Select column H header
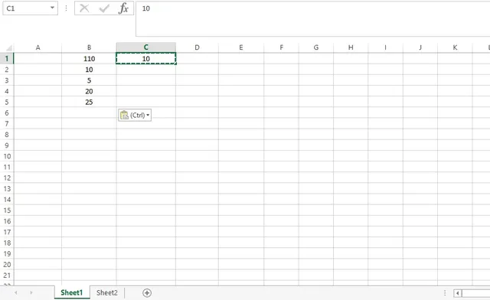 point(351,47)
